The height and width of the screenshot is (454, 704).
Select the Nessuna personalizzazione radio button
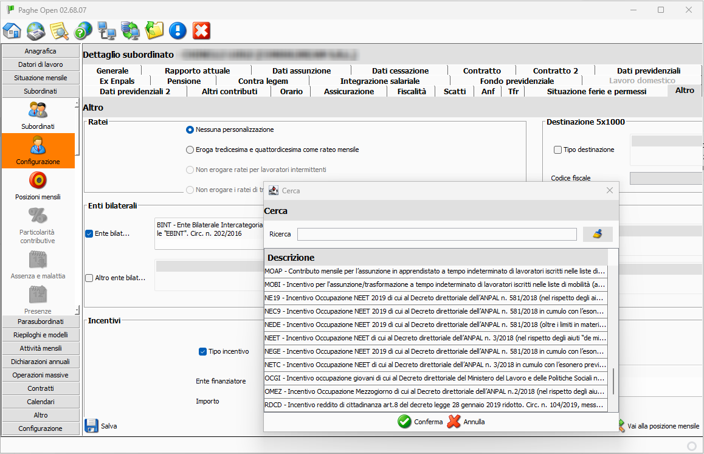click(x=190, y=129)
